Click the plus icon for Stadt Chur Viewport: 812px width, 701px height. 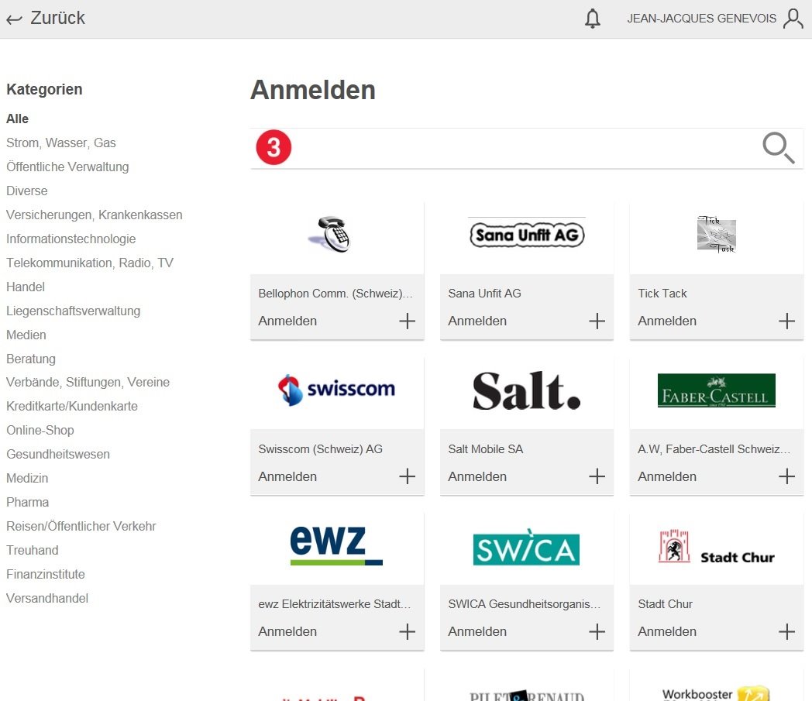(x=786, y=631)
